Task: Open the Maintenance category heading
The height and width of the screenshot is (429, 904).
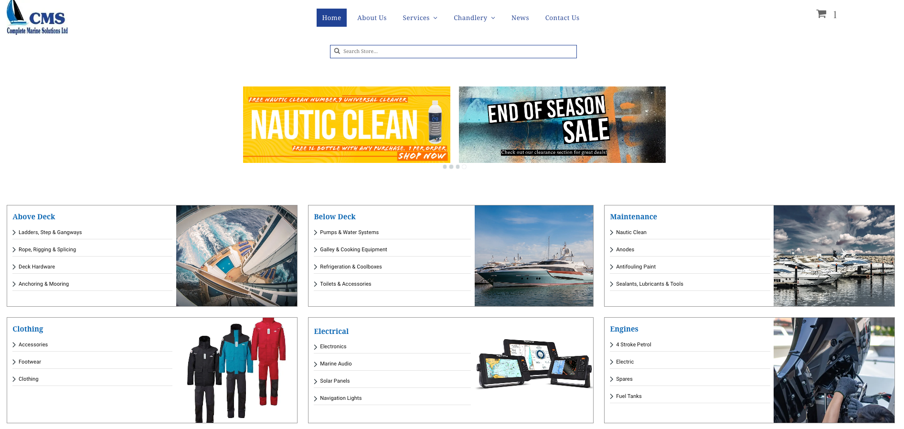Action: pos(633,216)
